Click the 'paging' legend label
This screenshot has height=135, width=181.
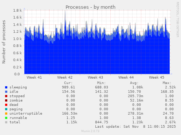point(16,109)
